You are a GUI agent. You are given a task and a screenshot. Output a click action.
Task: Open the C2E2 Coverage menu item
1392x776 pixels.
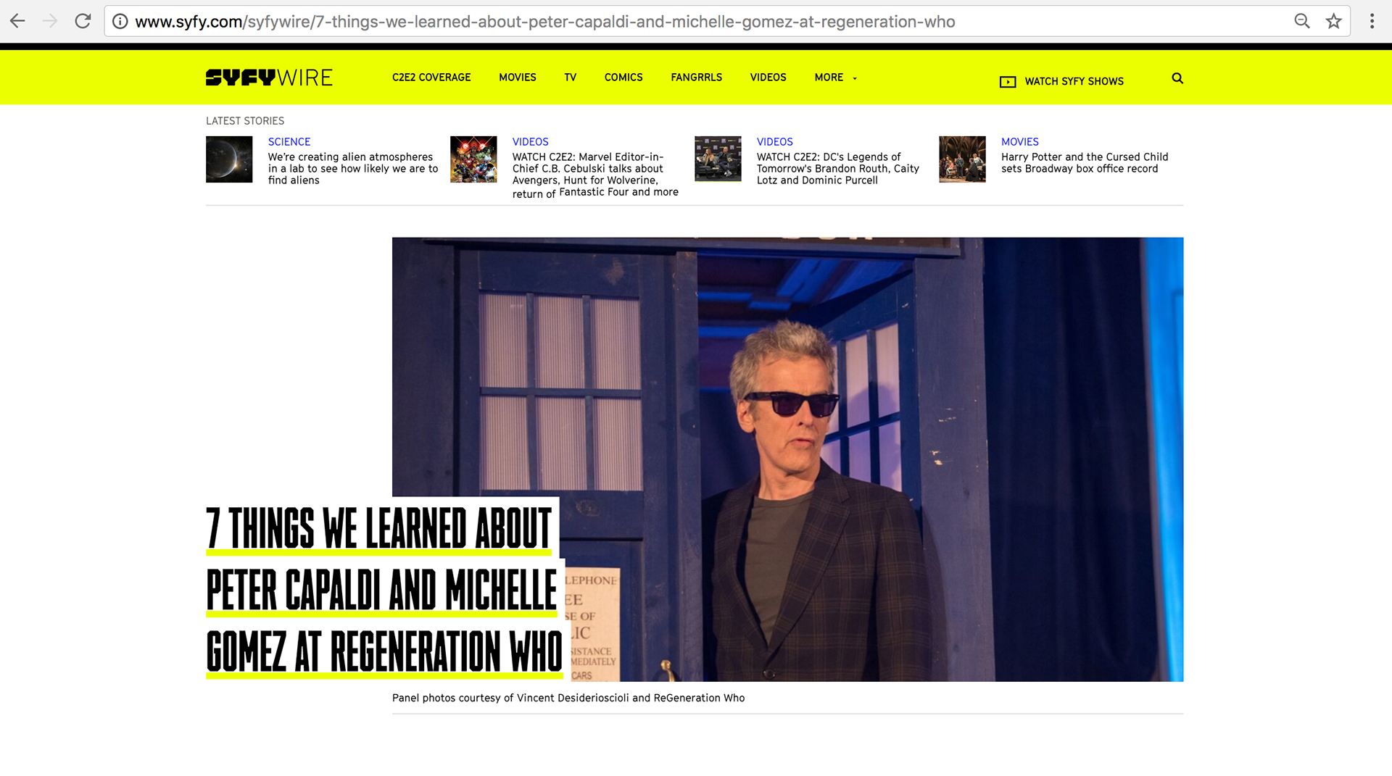click(431, 78)
